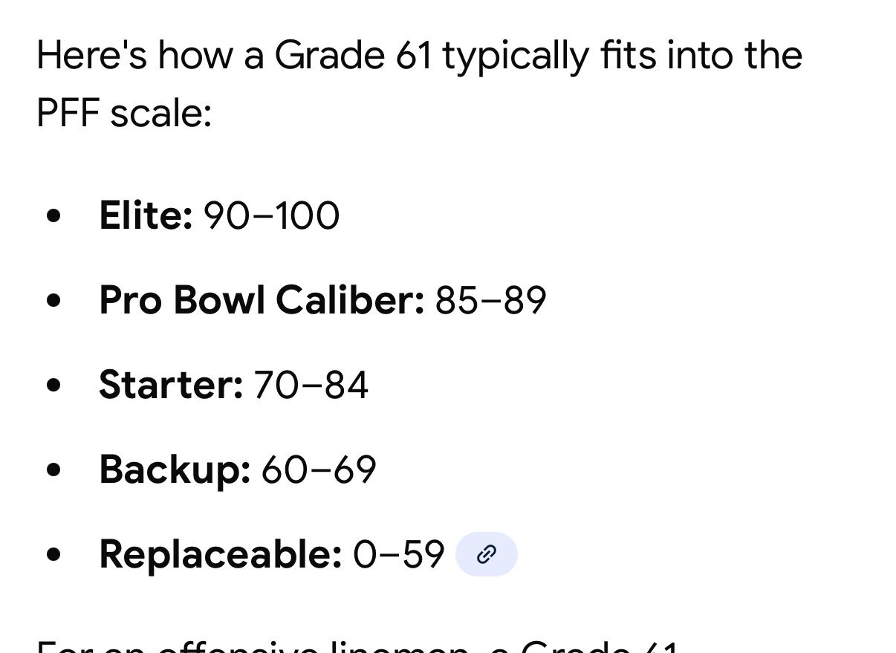Screen dimensions: 896x653
Task: Tap the 85–89 grade range
Action: [x=490, y=301]
